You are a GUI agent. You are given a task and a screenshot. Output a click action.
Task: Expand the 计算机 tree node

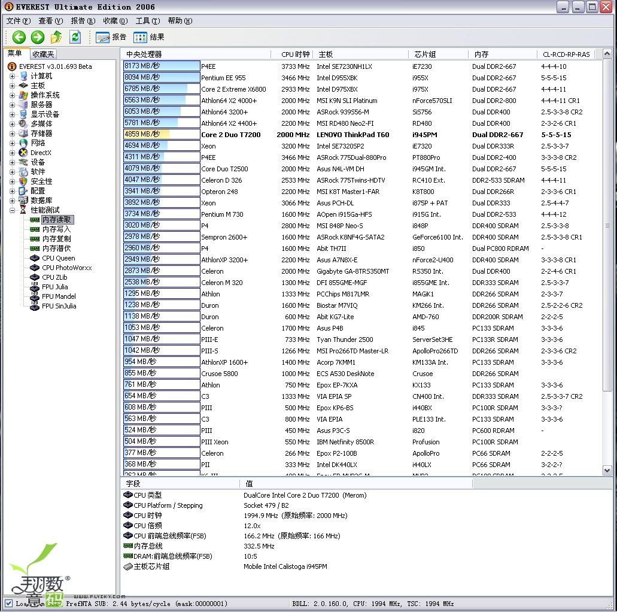[12, 76]
